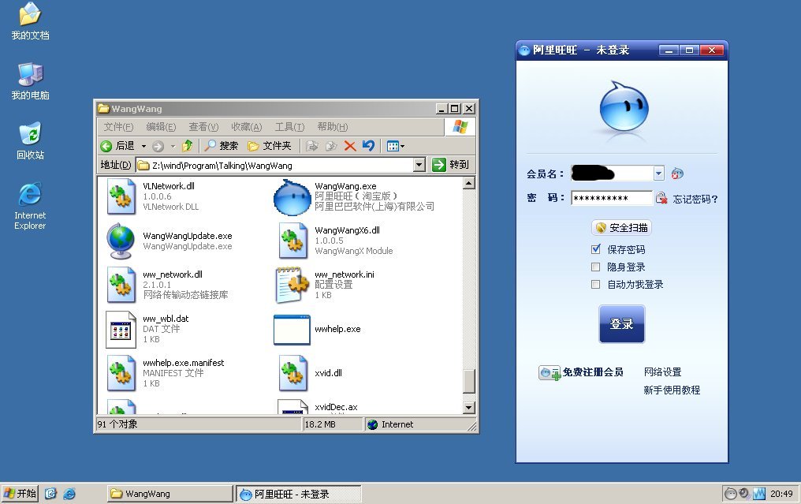Click the Move To toolbar icon
The height and width of the screenshot is (504, 801).
[x=311, y=146]
